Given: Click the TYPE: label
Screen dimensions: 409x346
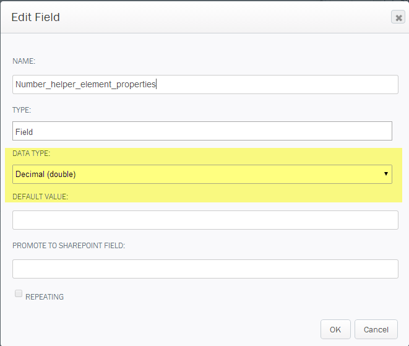Looking at the screenshot, I should 22,110.
